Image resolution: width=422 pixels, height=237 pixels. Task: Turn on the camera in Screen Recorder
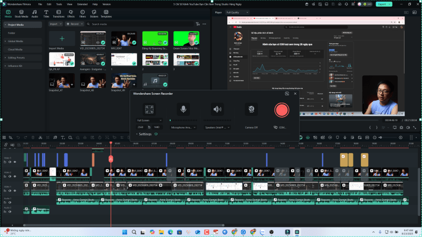coord(252,110)
